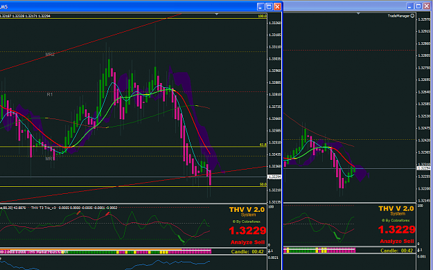Click the 1.32135 price on M5 axis
This screenshot has width=433, height=270.
(x=274, y=202)
